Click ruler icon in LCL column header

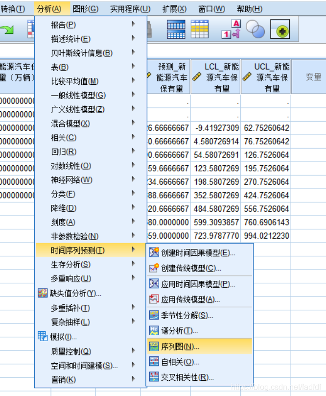197,77
